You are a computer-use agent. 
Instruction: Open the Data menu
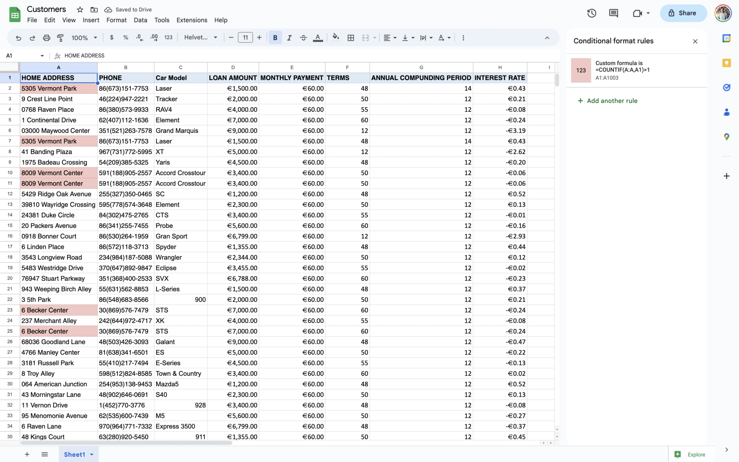(x=140, y=20)
